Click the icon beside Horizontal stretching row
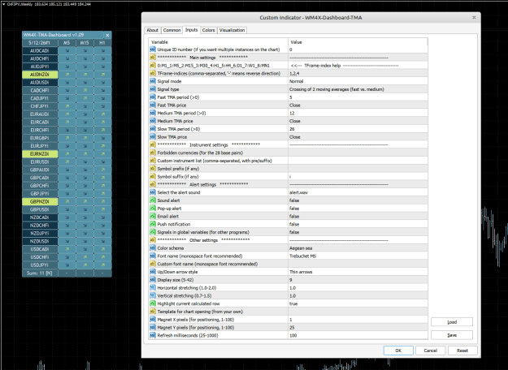 click(153, 287)
